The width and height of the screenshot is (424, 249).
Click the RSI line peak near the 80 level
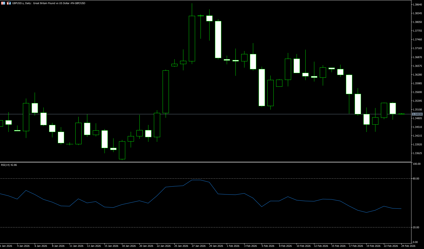[196, 180]
